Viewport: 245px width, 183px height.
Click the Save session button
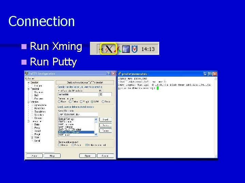(x=105, y=125)
